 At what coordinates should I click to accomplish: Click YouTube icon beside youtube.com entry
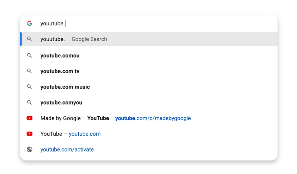click(x=29, y=134)
